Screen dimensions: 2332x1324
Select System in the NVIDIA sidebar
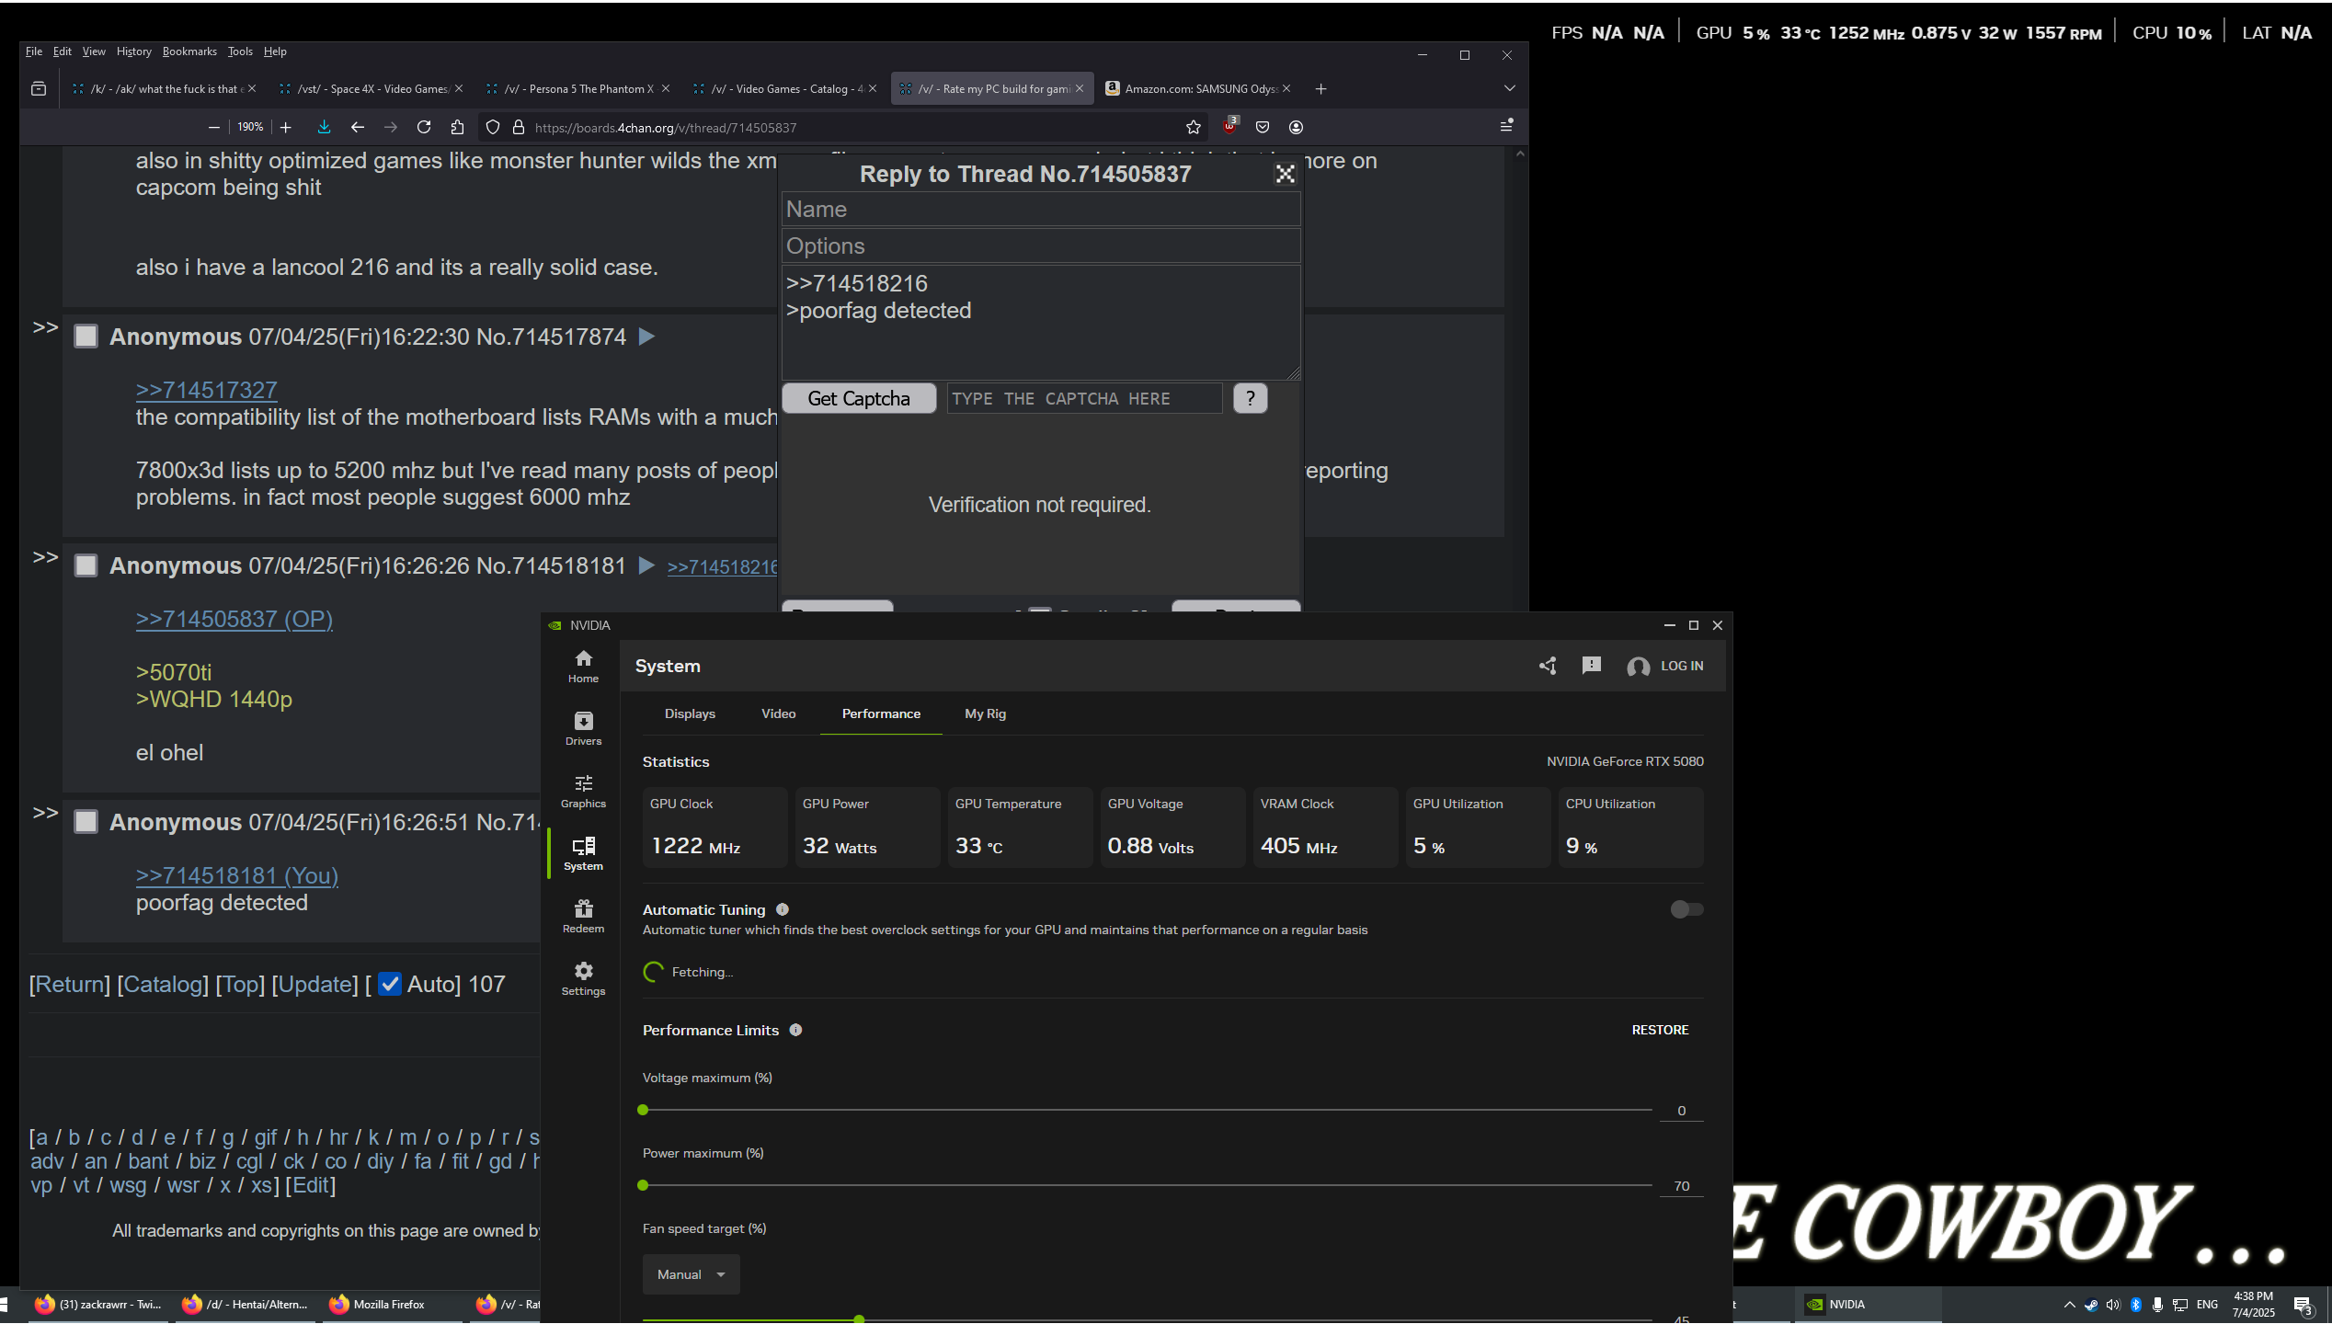pos(583,854)
